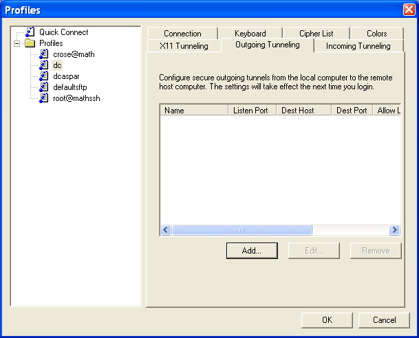Click the dc profile icon
This screenshot has height=338, width=419.
coord(43,65)
